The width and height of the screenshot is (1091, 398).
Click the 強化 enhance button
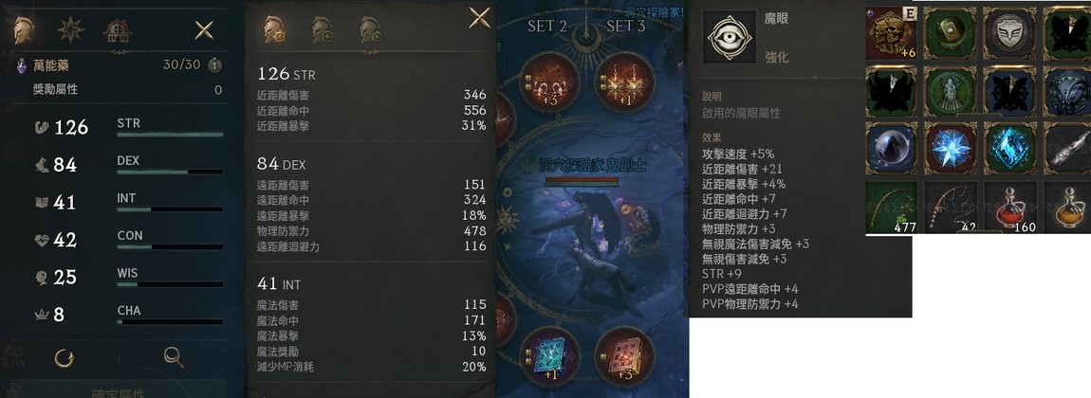pos(776,58)
